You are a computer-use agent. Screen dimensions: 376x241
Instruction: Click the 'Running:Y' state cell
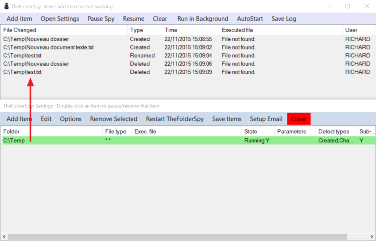[257, 140]
